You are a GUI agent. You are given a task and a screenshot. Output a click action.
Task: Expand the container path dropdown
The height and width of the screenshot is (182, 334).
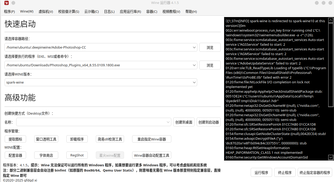[194, 47]
